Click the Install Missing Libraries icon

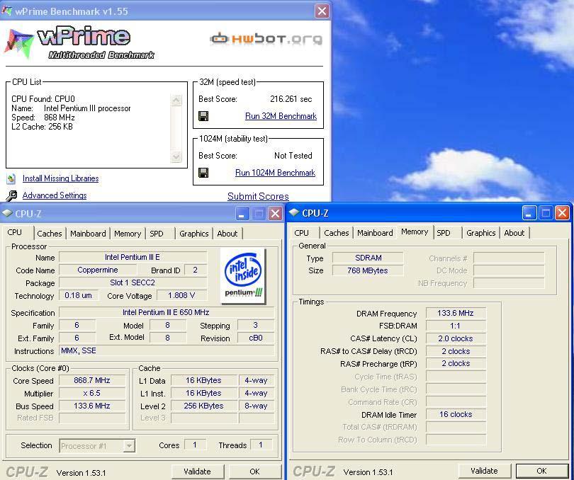(x=11, y=178)
